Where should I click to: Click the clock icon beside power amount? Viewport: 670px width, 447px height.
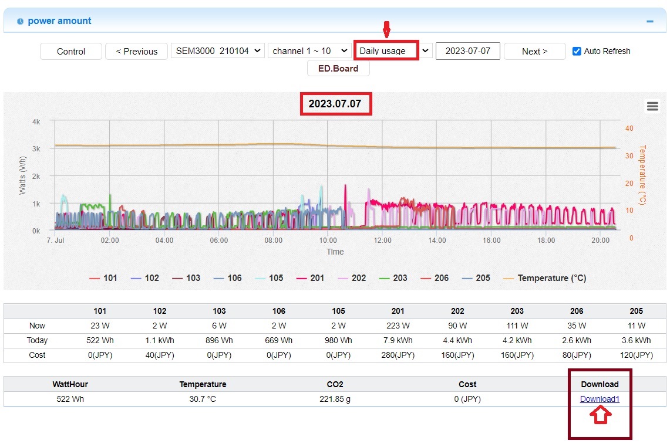20,21
